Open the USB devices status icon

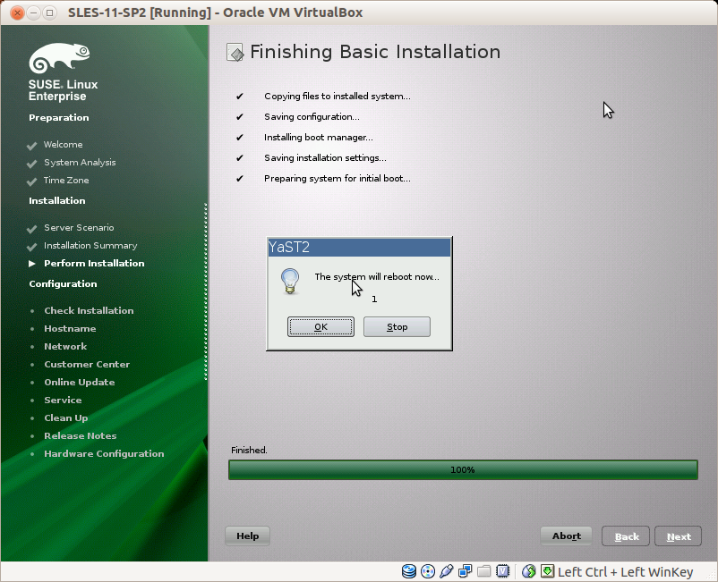(446, 571)
